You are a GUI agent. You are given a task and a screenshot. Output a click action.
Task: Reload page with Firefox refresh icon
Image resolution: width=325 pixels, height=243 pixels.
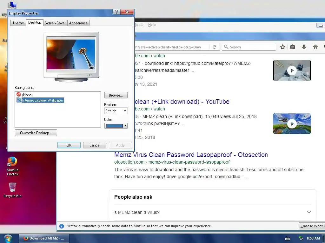[214, 47]
